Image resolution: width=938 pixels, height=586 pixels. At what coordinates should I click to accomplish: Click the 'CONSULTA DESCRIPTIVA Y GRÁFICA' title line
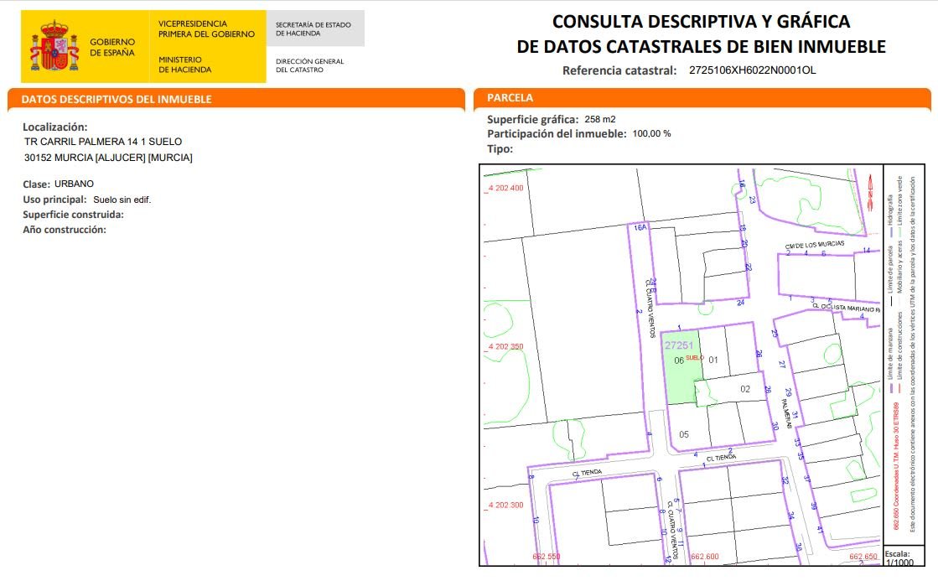click(x=701, y=22)
